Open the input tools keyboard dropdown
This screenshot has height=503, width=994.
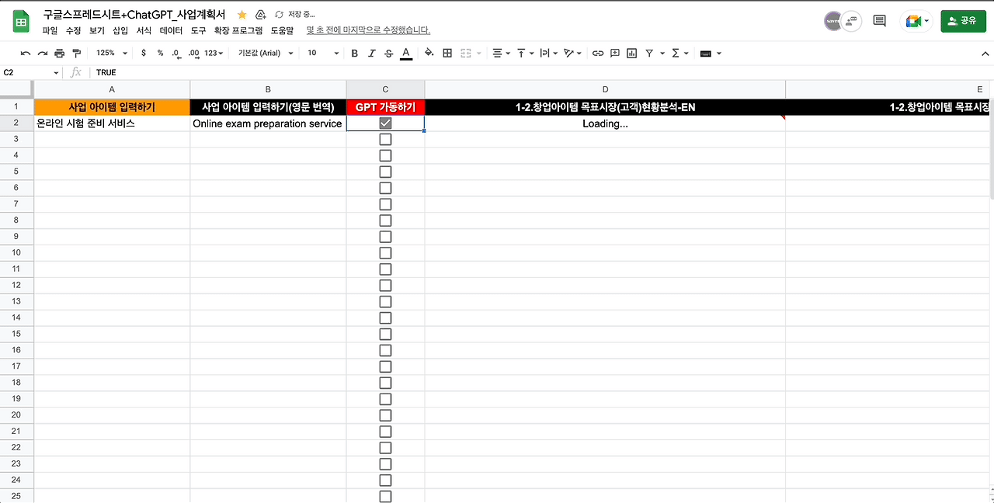tap(711, 53)
